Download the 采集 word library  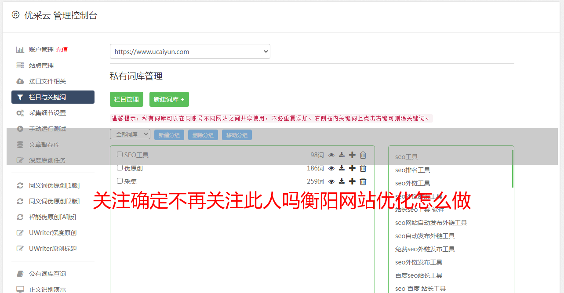342,181
